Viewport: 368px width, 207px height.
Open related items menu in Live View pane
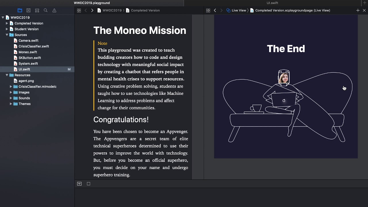[x=208, y=10]
